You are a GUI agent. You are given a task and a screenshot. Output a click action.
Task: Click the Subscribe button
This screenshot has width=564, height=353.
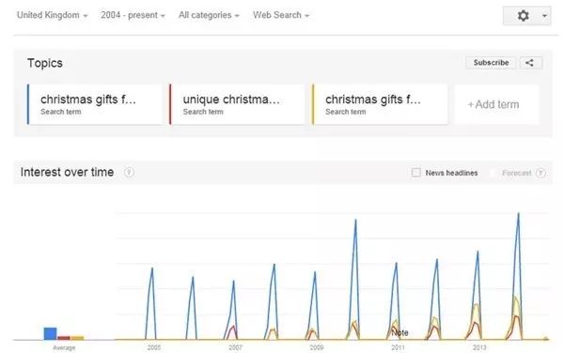[491, 63]
